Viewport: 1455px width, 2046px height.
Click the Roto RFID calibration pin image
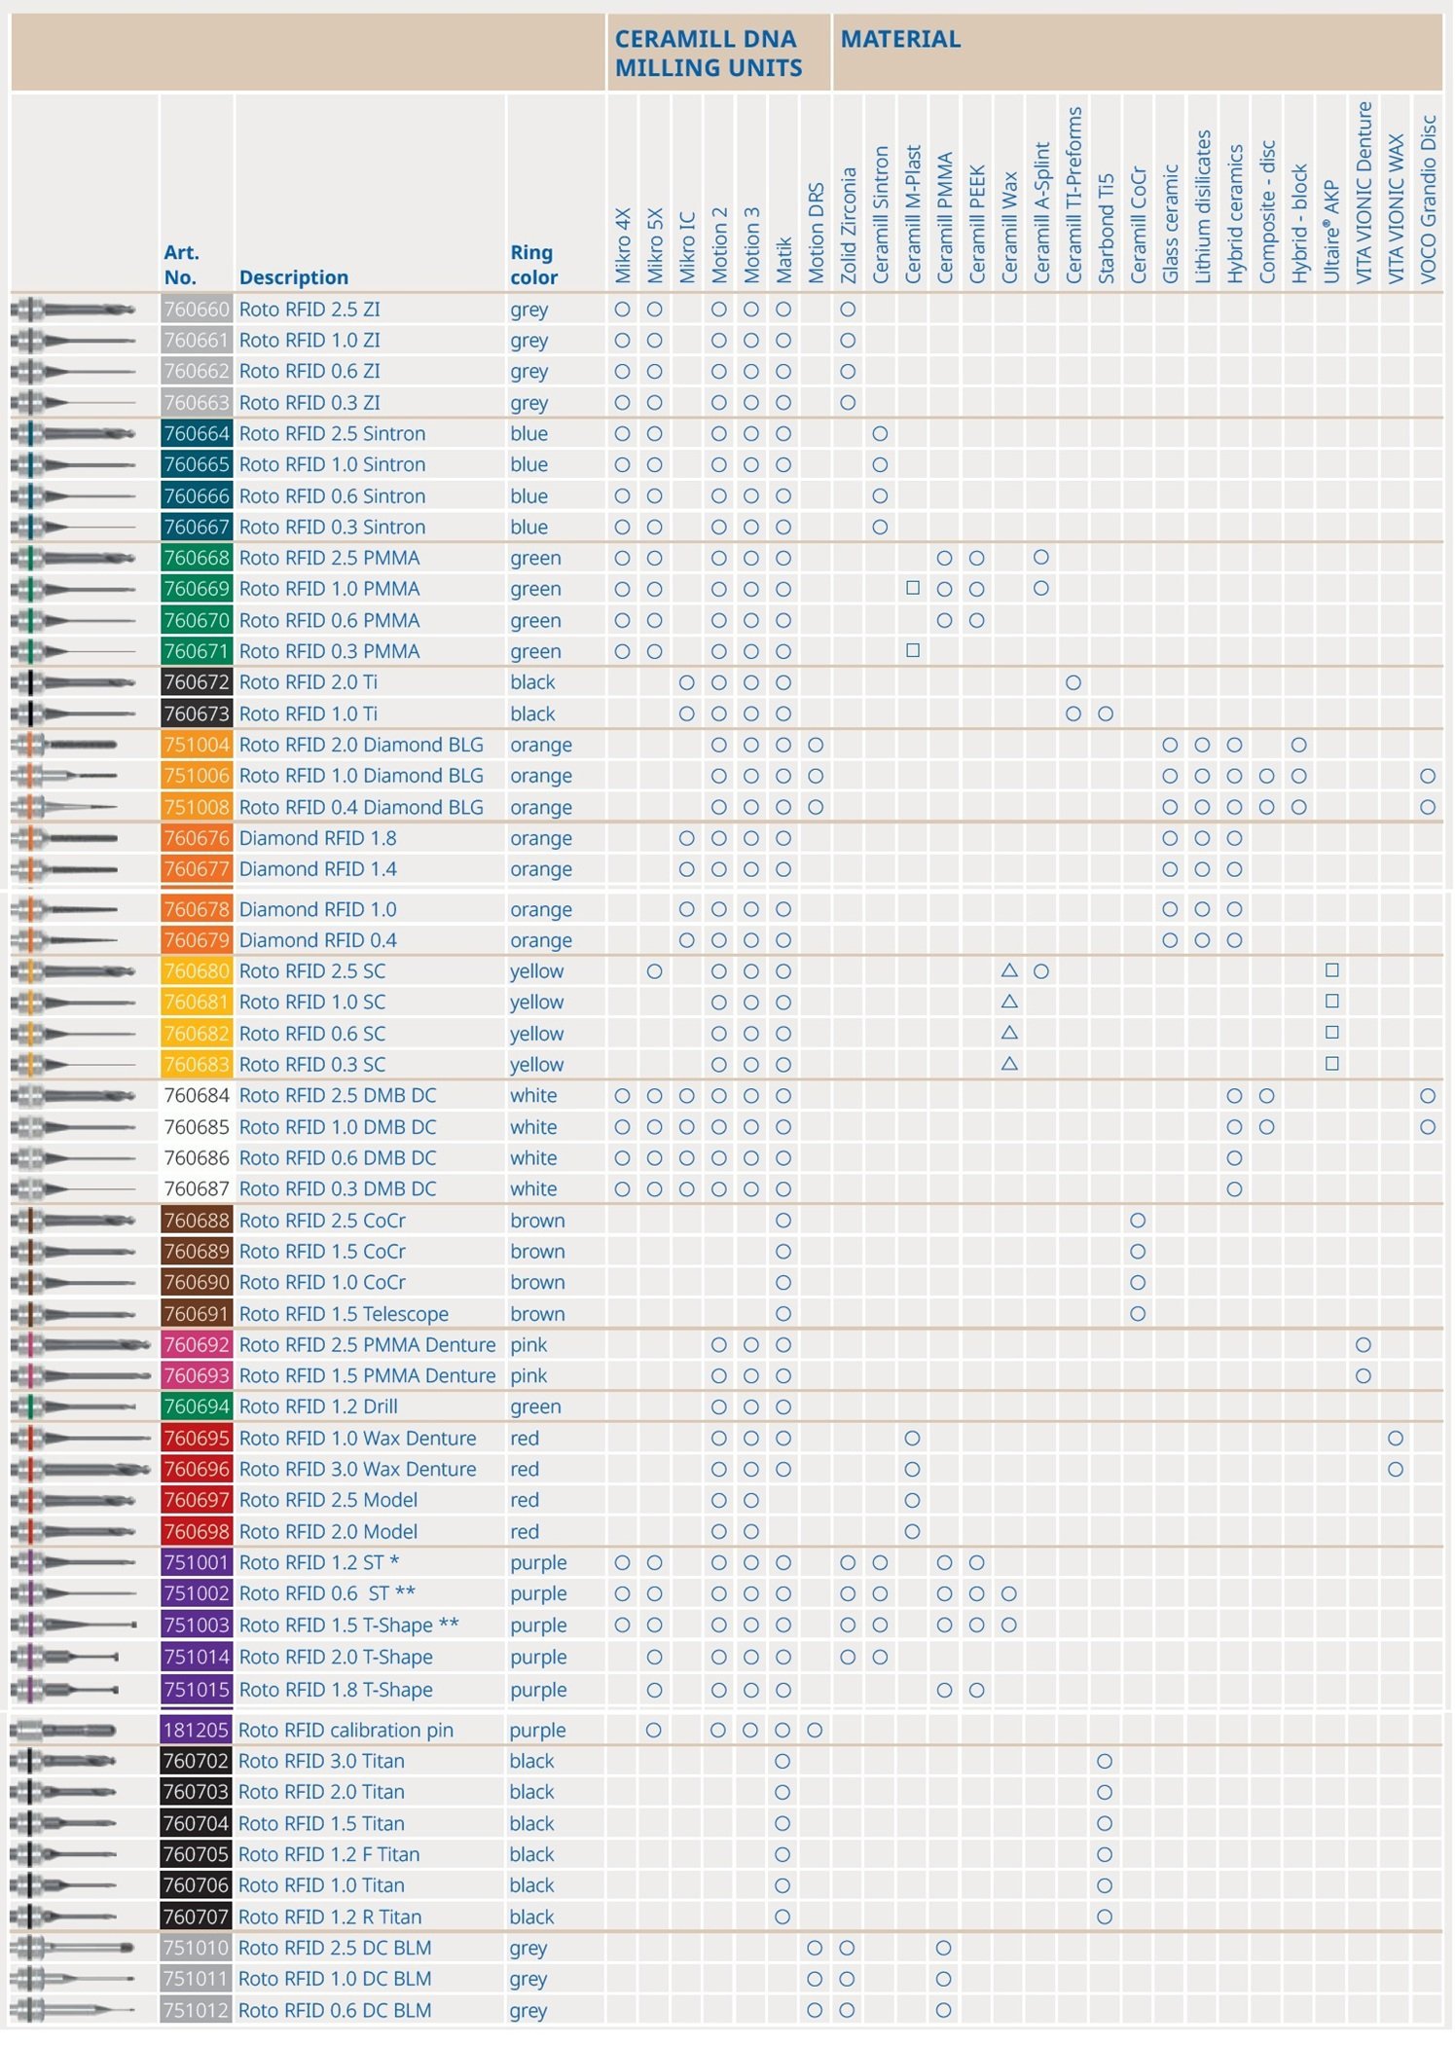point(65,1730)
